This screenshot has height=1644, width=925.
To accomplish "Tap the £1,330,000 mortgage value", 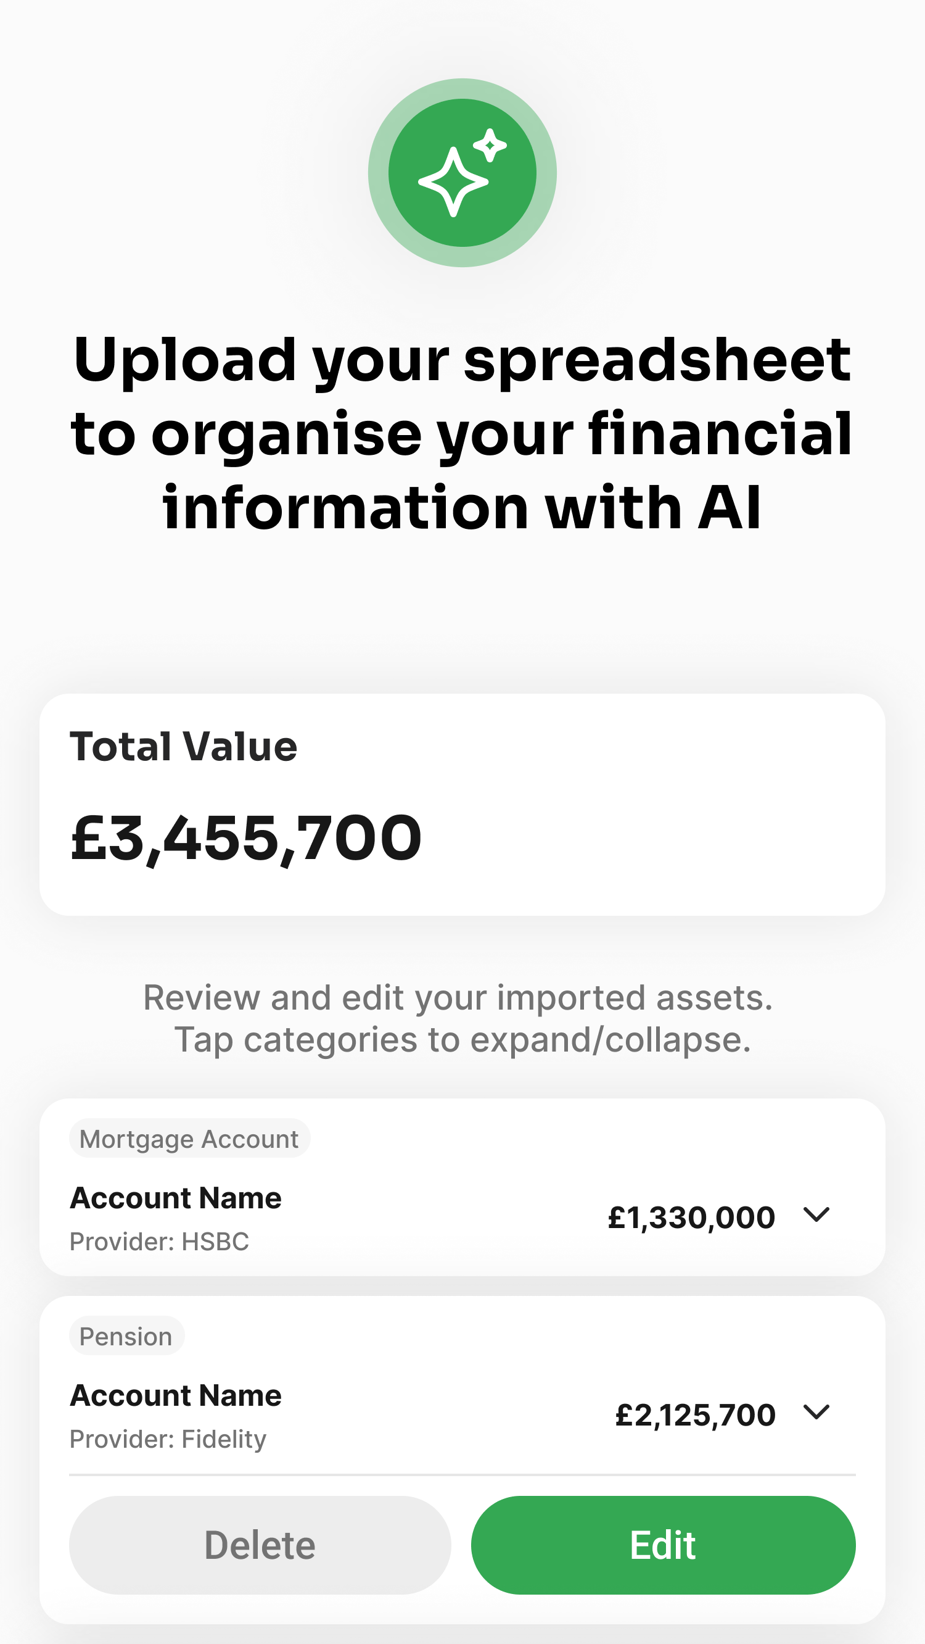I will 691,1218.
